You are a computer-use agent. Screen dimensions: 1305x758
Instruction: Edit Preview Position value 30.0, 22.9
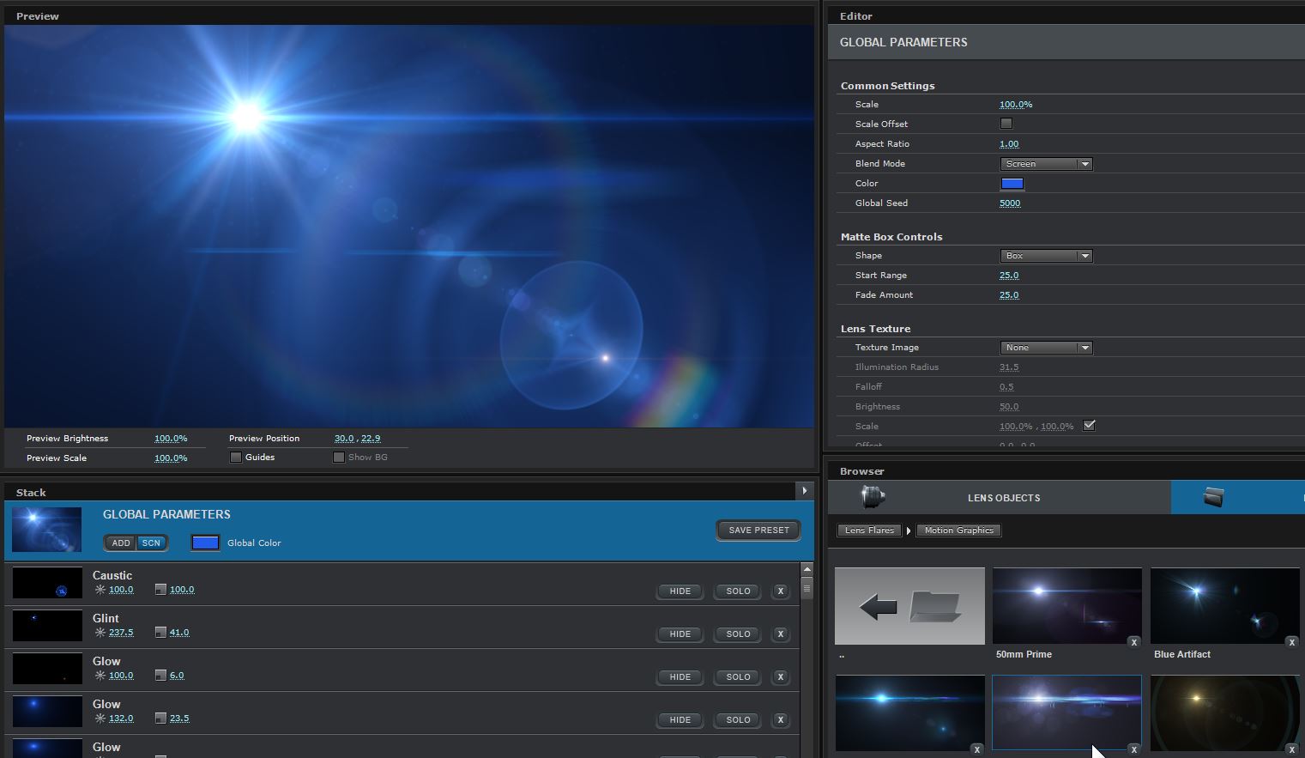357,439
